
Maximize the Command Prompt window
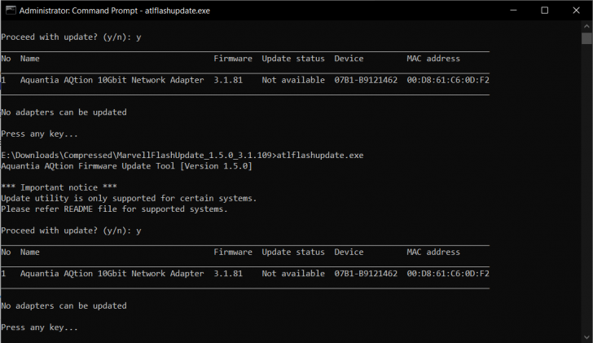[x=545, y=11]
